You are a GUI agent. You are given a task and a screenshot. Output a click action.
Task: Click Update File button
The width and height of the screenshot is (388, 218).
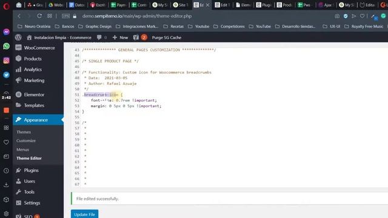tap(84, 214)
